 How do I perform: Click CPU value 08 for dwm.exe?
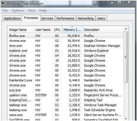(x=57, y=46)
